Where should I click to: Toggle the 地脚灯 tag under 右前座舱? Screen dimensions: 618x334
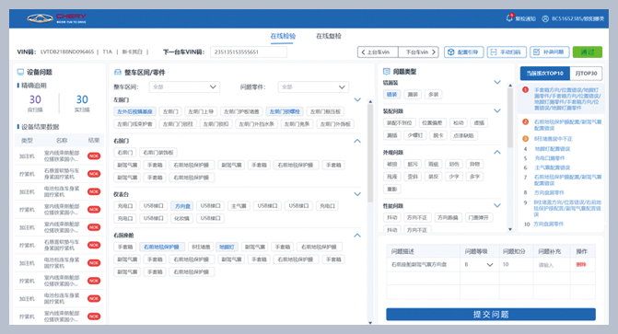click(227, 247)
